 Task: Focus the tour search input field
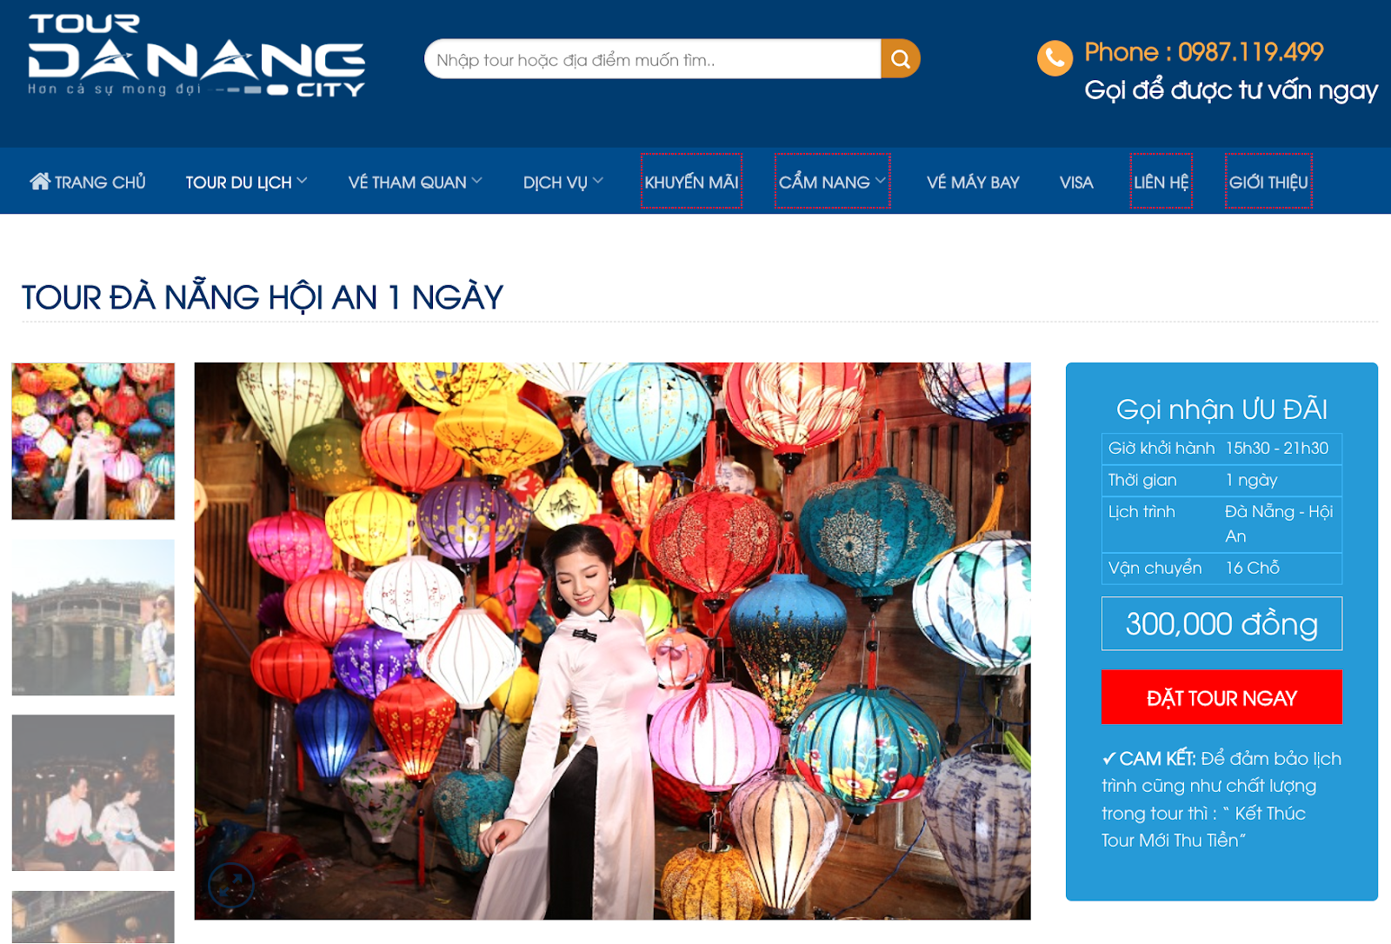tap(653, 59)
